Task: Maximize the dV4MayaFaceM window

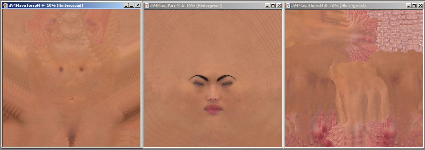Action: [273, 6]
